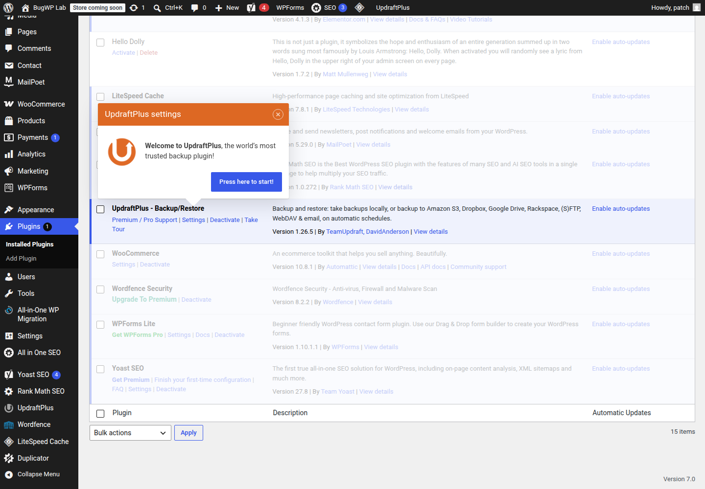The width and height of the screenshot is (705, 489).
Task: Open the Pages sidebar icon
Action: point(9,32)
